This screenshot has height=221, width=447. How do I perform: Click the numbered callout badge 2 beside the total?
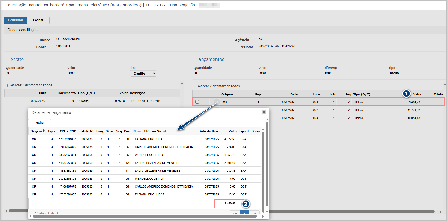[246, 204]
